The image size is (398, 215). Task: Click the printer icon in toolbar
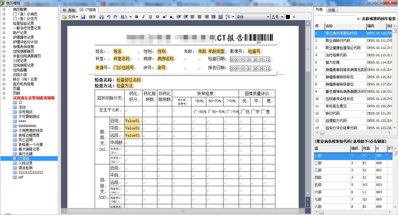click(101, 17)
